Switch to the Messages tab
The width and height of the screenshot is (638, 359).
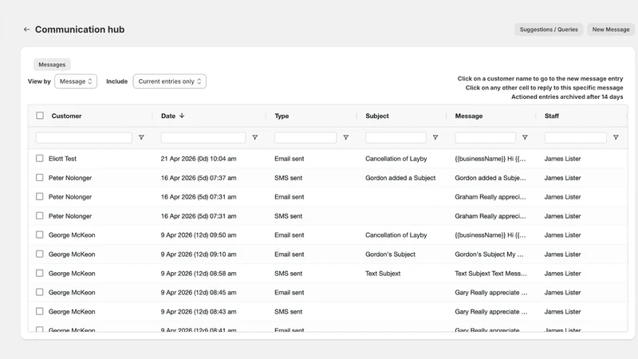[x=52, y=65]
